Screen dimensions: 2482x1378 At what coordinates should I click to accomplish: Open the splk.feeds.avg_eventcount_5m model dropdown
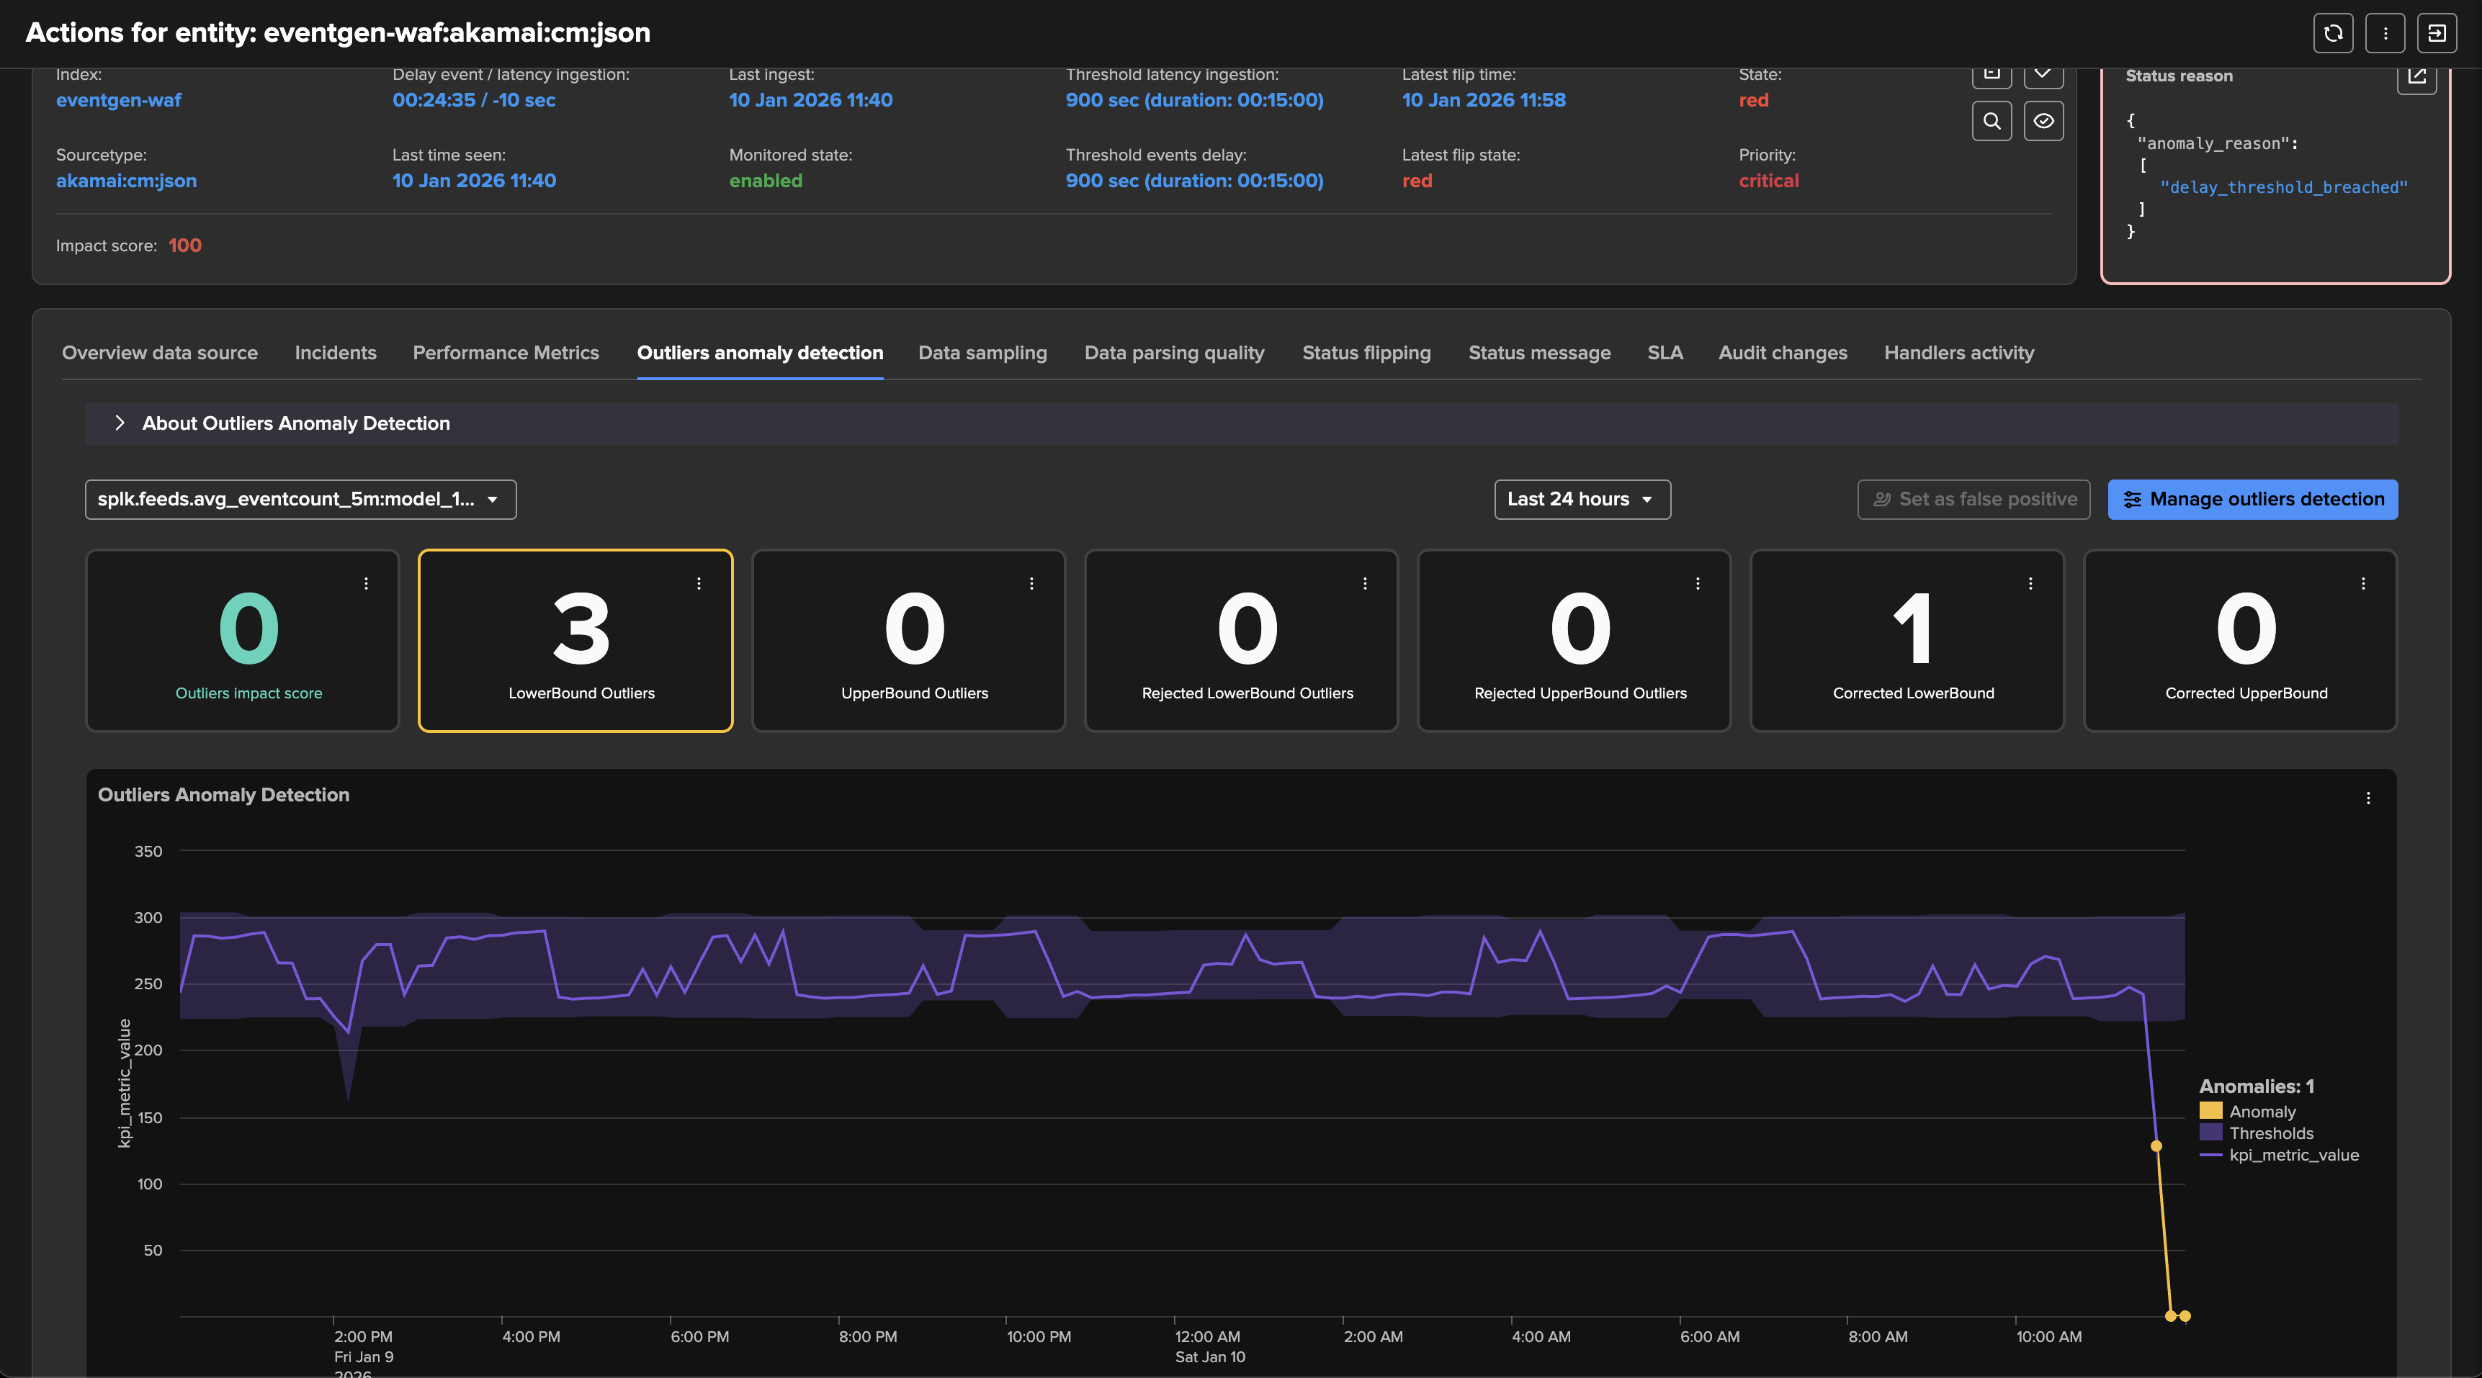[x=300, y=500]
